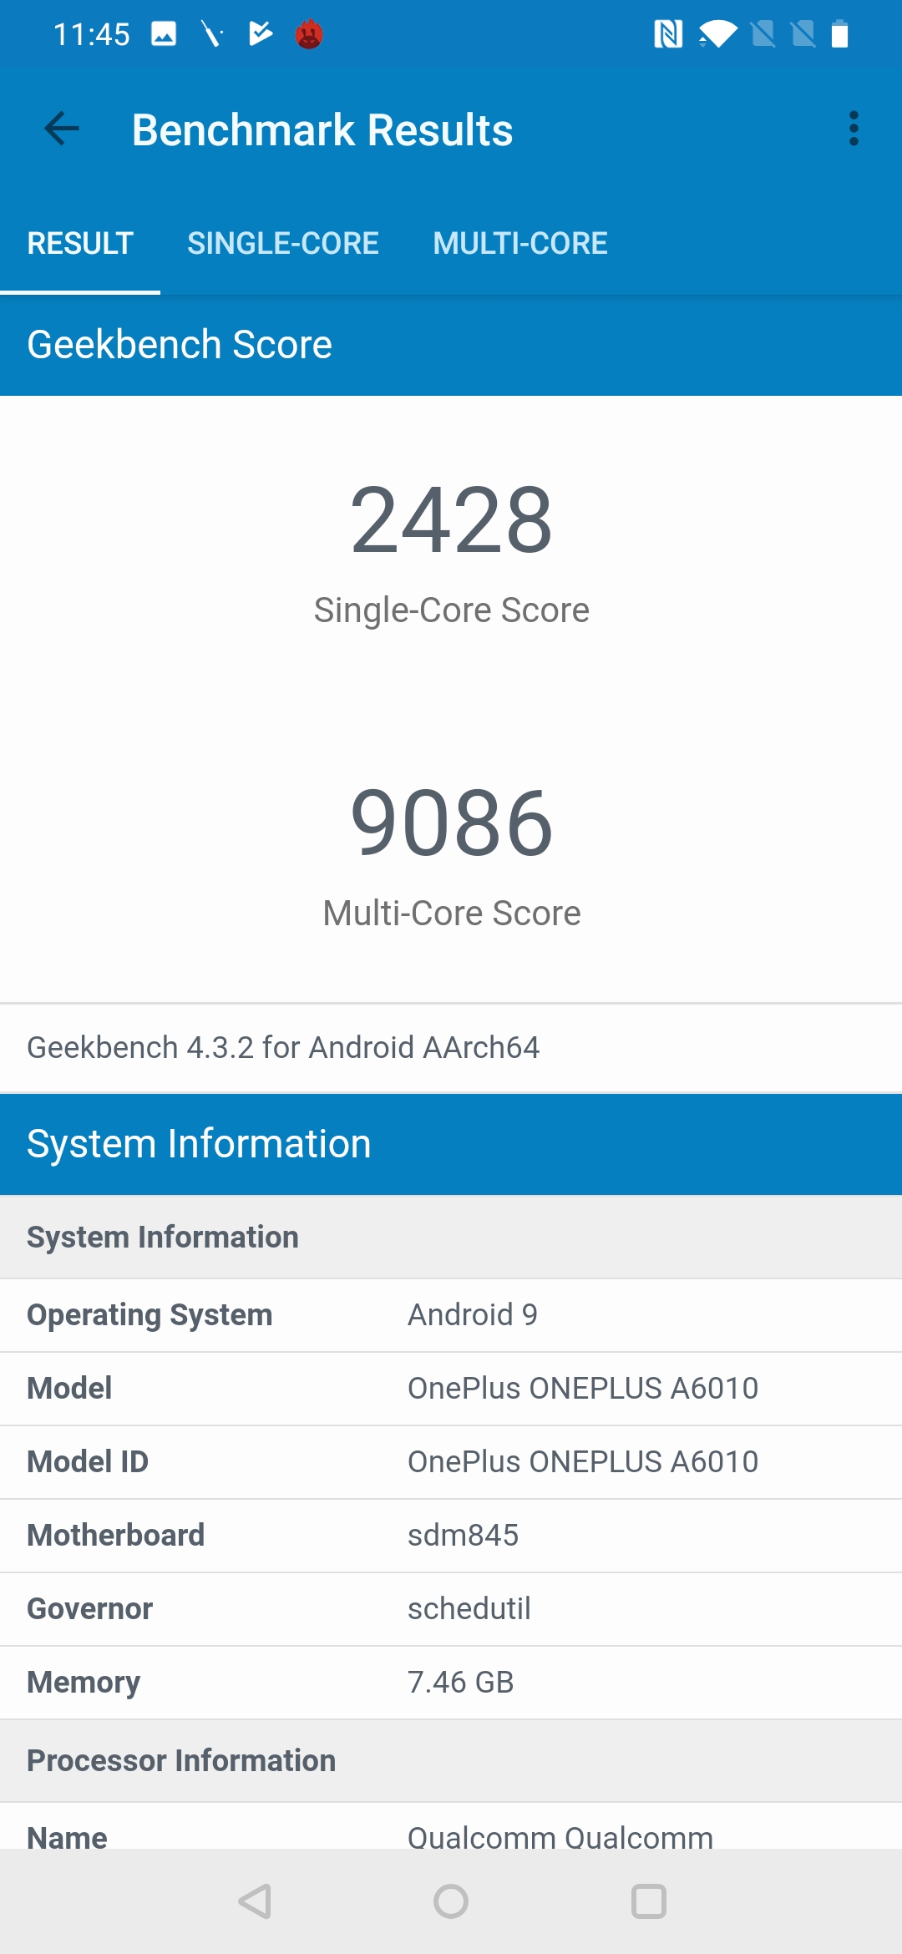Tap the gray System Information subheader row
Screen dimensions: 902x1954
pyautogui.click(x=451, y=1237)
